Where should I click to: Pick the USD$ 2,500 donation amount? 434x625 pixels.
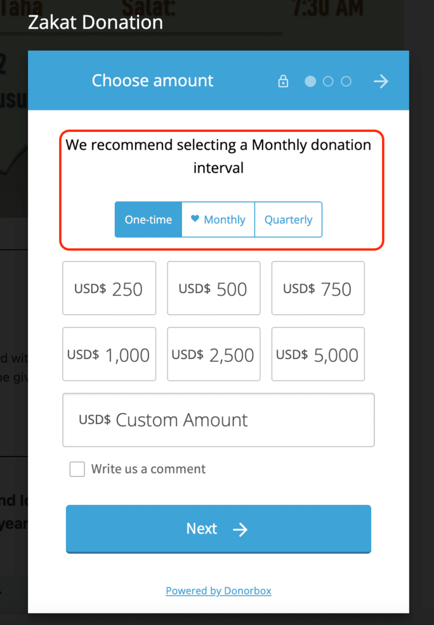coord(214,355)
